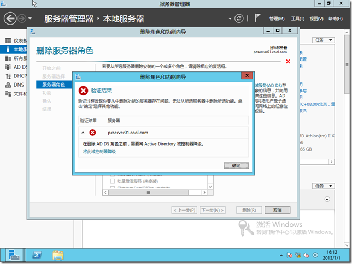Click the red X beside wizard progress bar
352x264 pixels.
(288, 62)
